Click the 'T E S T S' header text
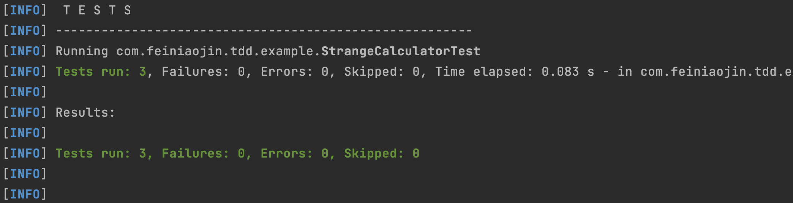This screenshot has width=793, height=203. tap(97, 10)
